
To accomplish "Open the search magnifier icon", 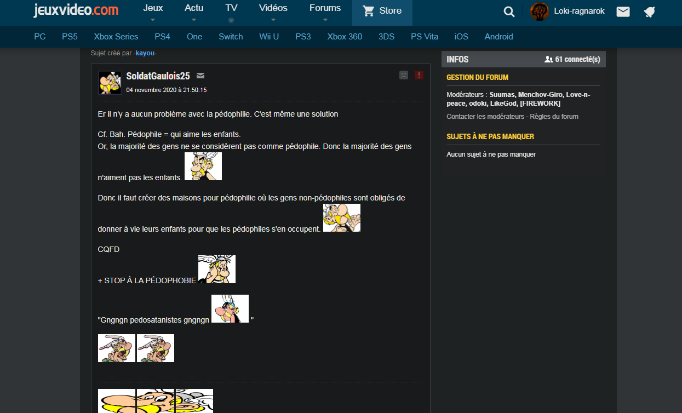I will [509, 12].
